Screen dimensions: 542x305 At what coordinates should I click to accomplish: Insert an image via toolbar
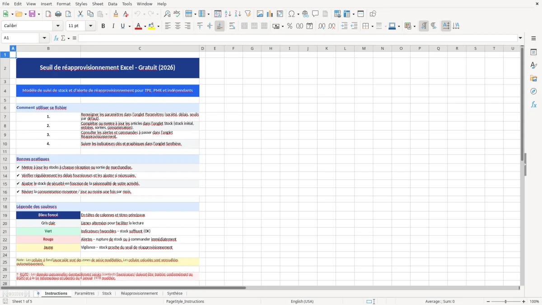260,14
